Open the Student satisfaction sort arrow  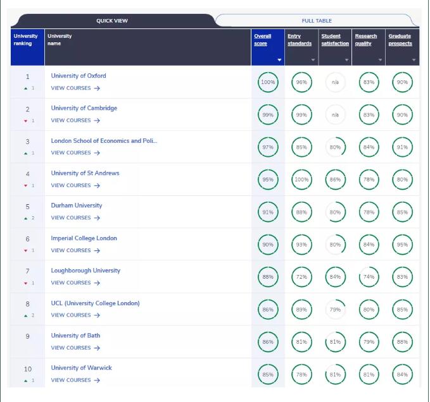tap(346, 60)
